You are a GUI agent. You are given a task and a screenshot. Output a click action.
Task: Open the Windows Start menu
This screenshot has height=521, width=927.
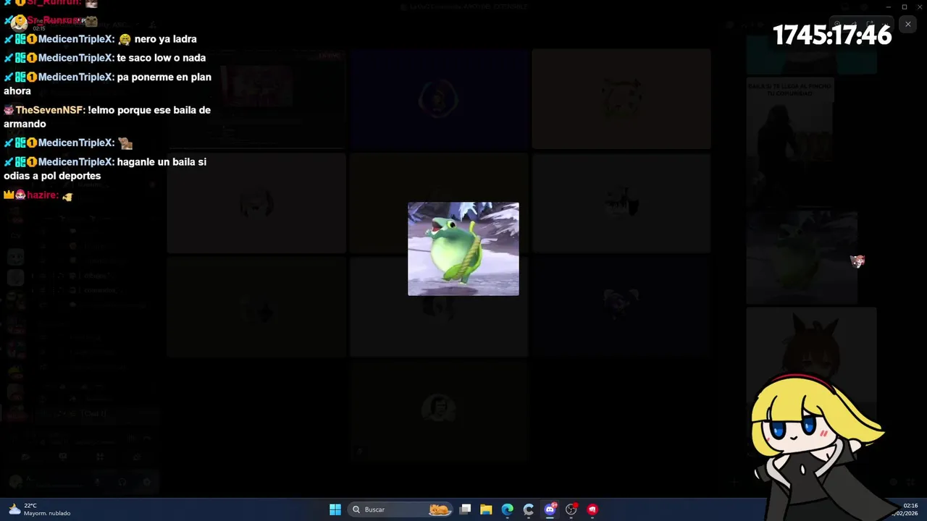[x=335, y=509]
